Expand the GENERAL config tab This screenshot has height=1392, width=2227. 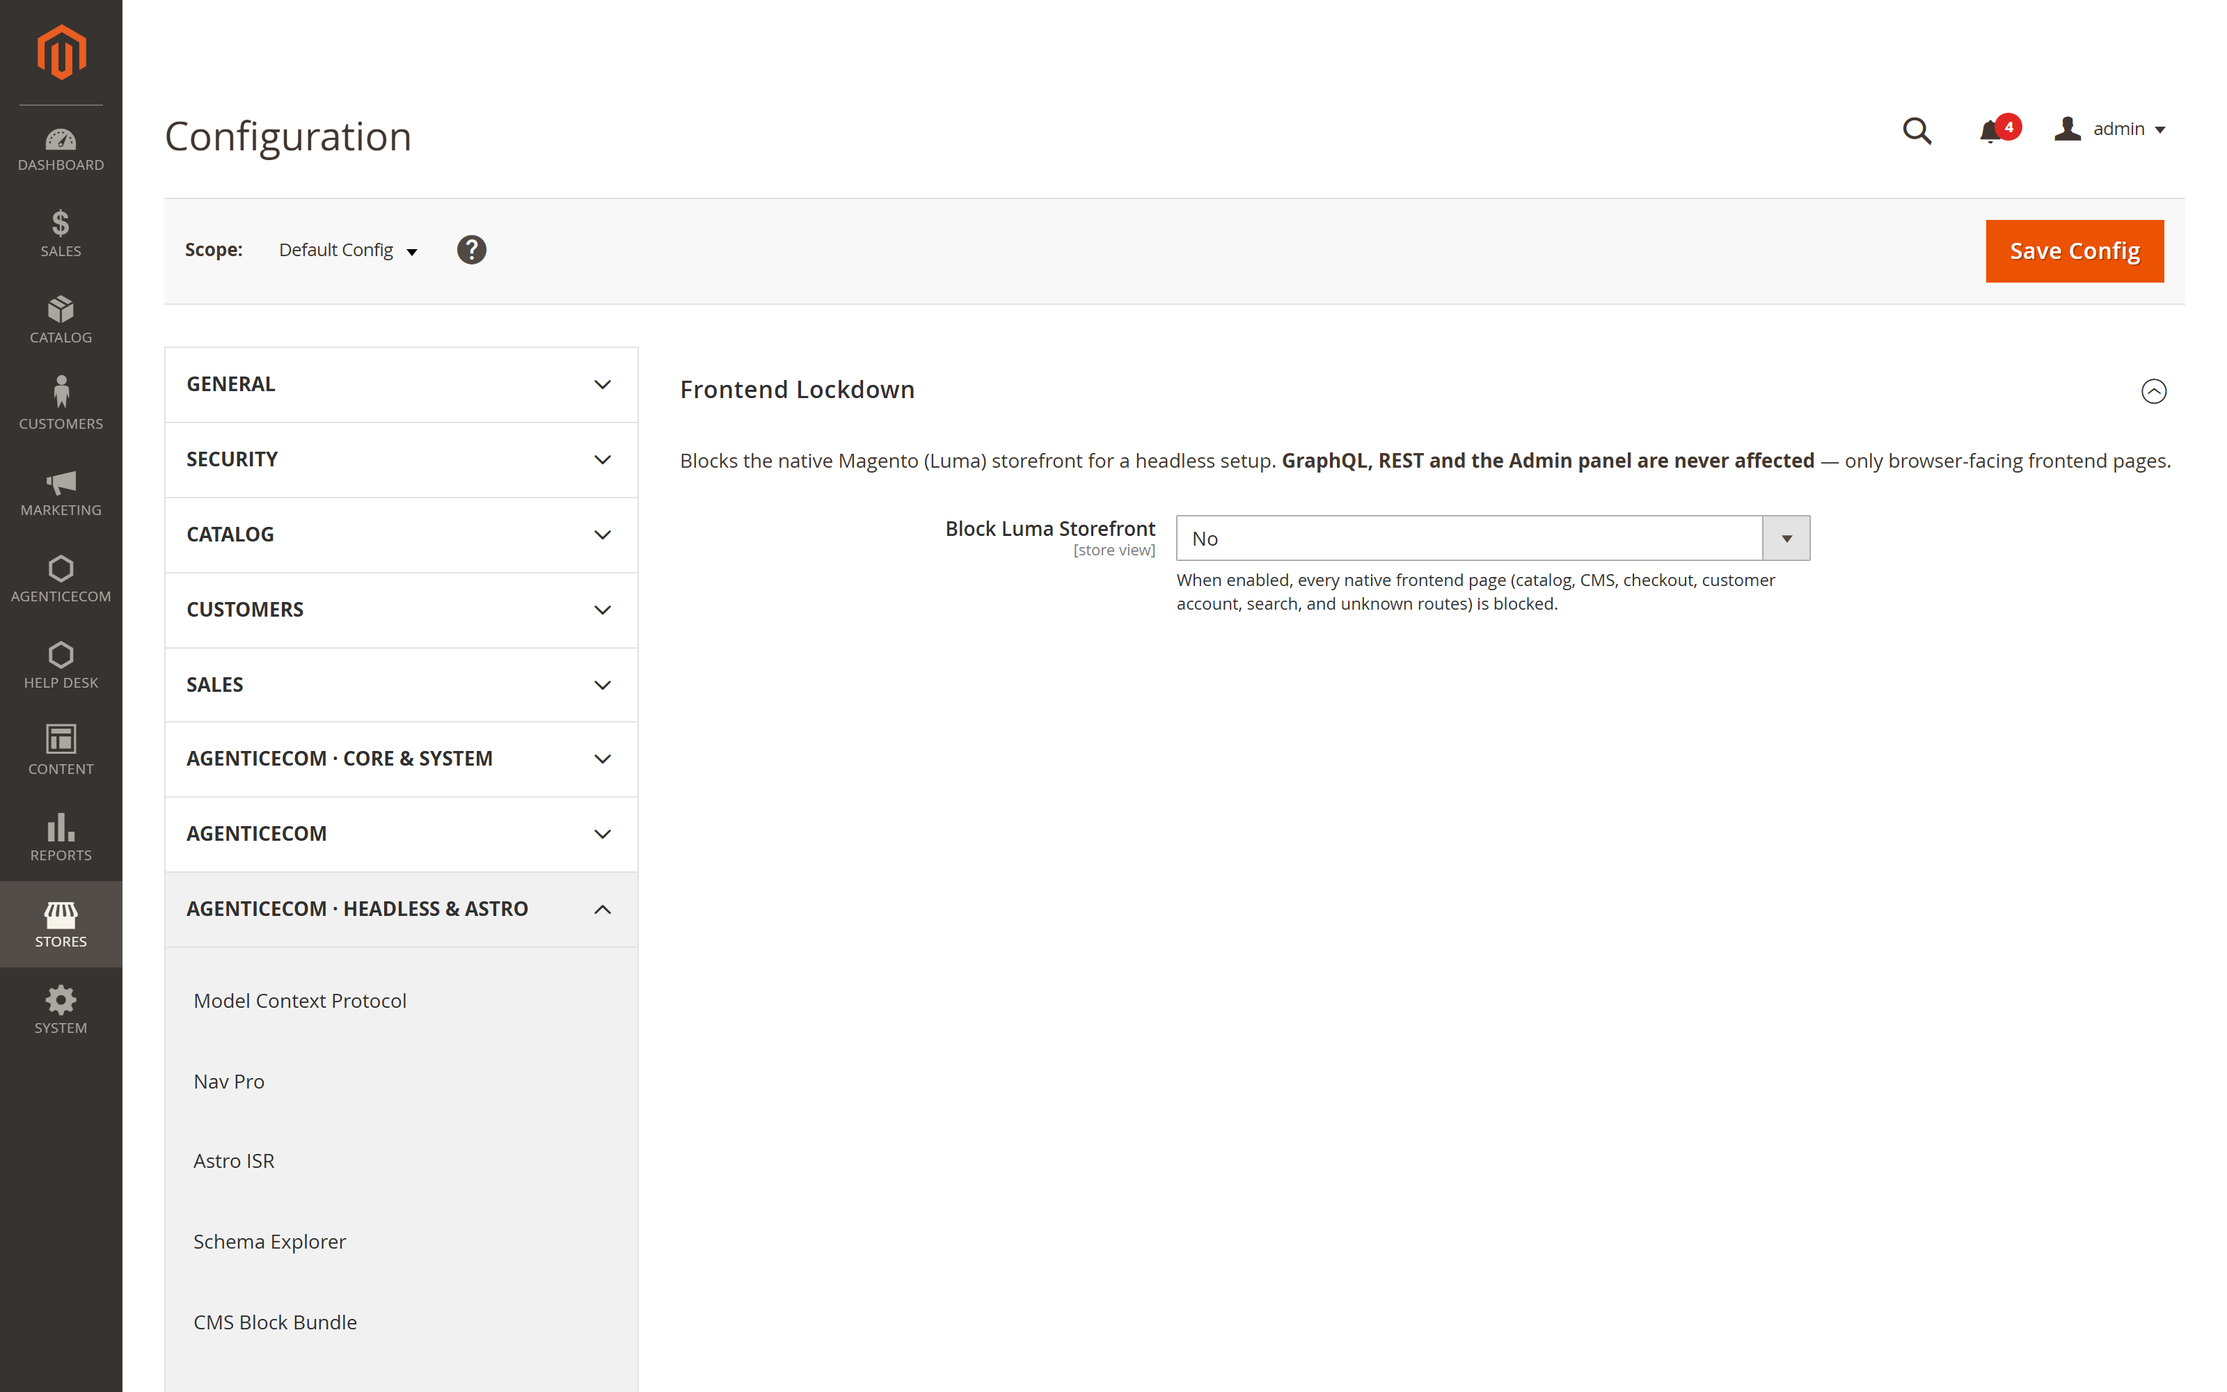(402, 384)
